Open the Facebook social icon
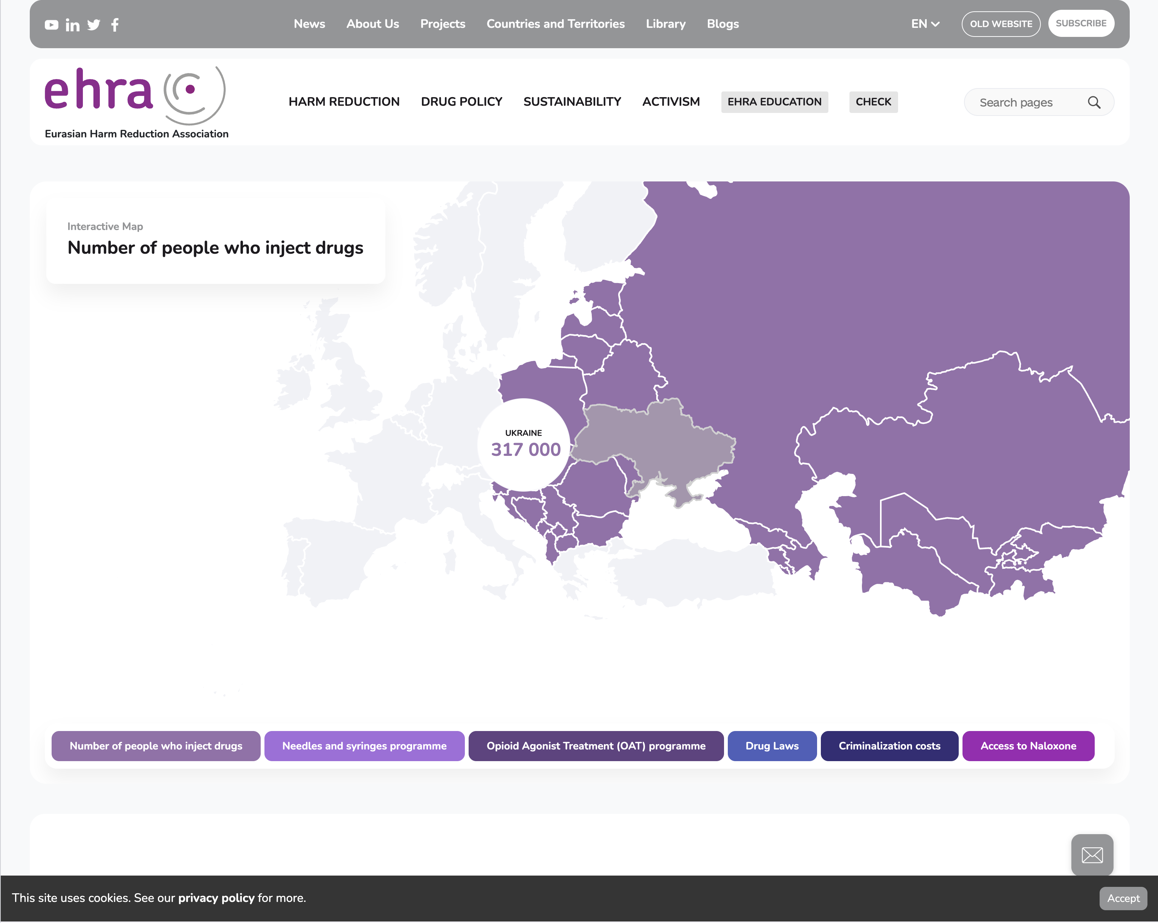 pos(115,25)
